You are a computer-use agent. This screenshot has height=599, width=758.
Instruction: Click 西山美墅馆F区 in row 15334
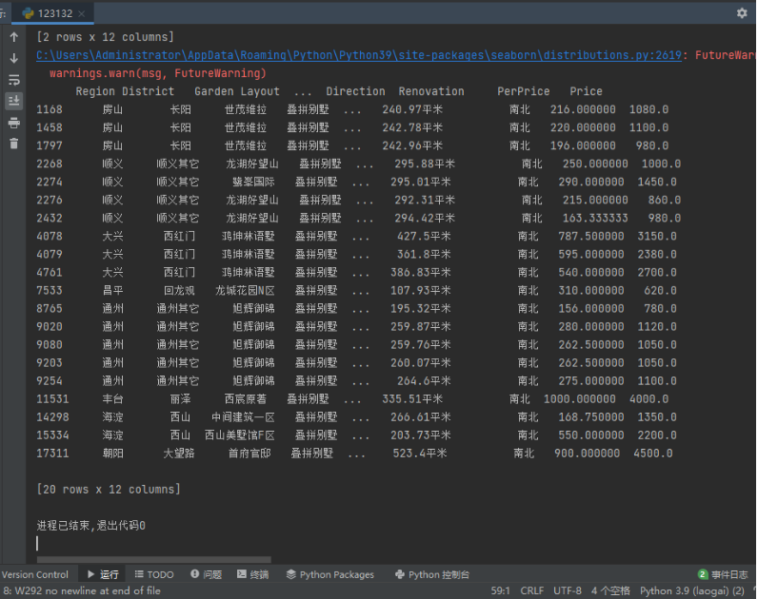pyautogui.click(x=239, y=435)
